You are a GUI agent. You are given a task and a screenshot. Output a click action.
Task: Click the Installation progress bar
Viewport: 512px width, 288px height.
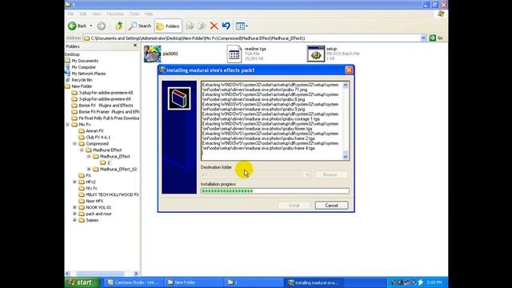click(275, 190)
